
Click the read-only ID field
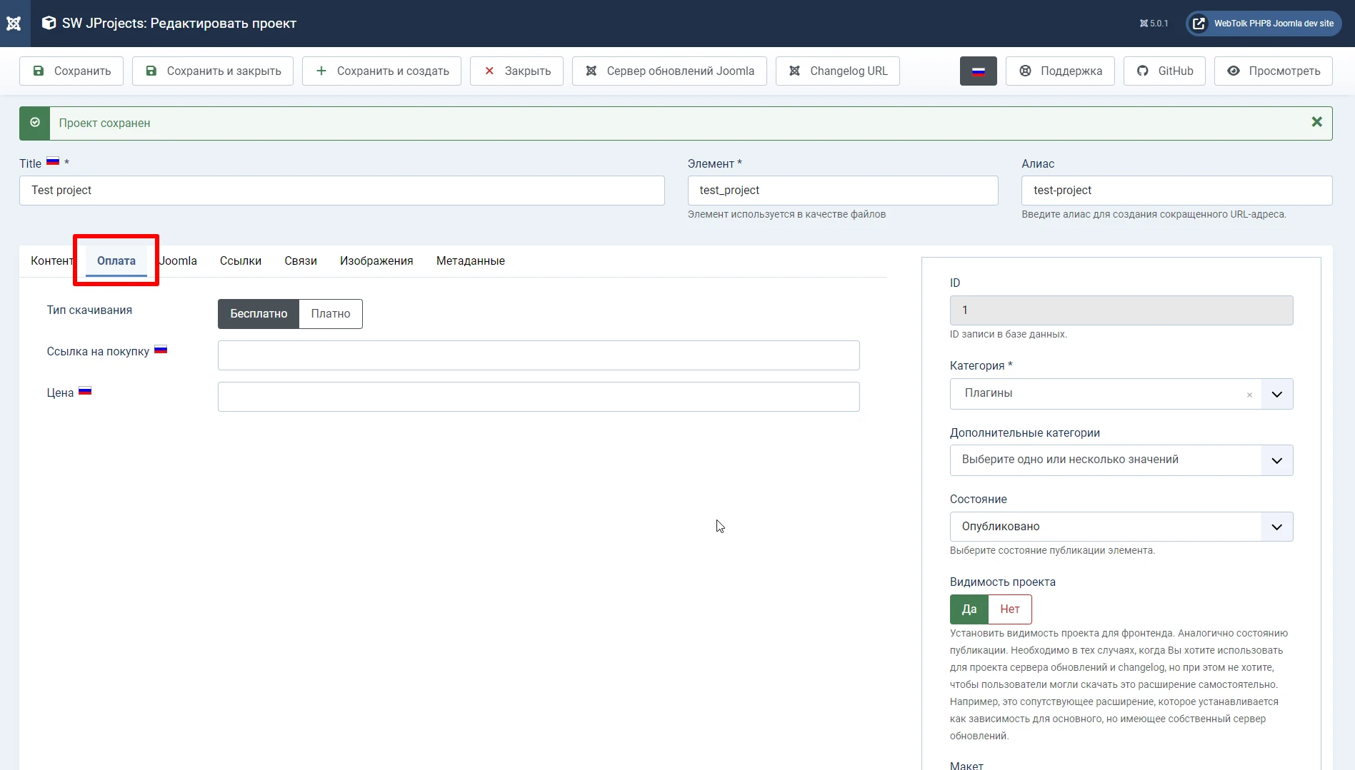pyautogui.click(x=1121, y=310)
